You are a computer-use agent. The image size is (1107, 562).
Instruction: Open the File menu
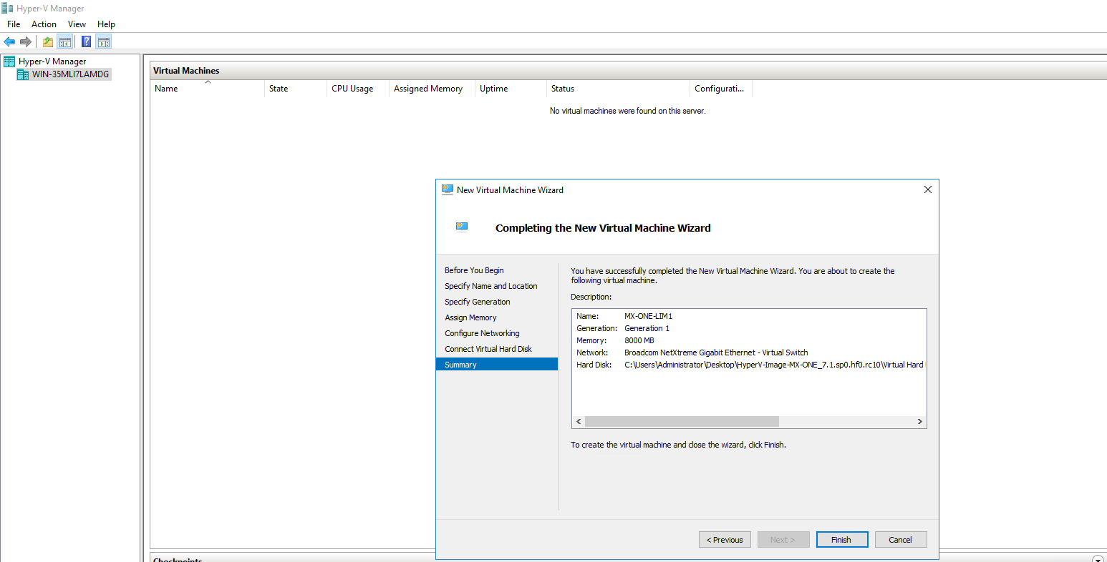[14, 24]
